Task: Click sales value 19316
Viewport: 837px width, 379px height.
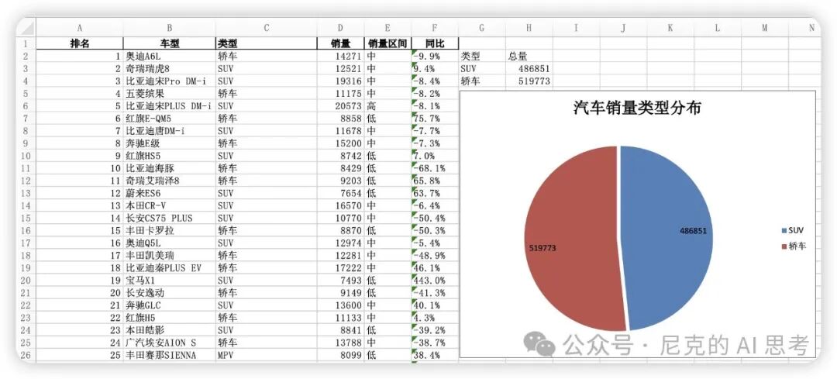Action: pos(340,81)
